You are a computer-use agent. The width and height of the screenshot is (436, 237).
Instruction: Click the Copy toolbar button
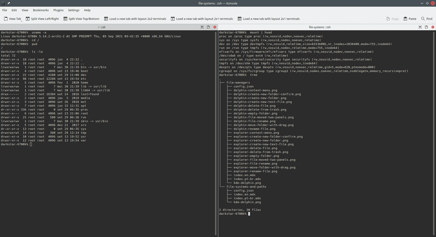pos(392,19)
